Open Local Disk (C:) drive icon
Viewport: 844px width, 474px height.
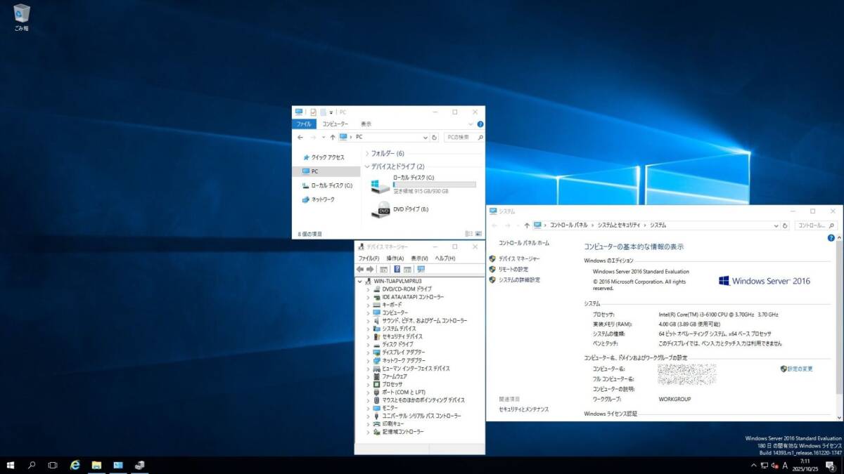[x=380, y=186]
